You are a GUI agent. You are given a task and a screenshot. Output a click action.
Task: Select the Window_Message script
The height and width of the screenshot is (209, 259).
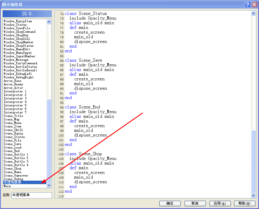(x=25, y=60)
